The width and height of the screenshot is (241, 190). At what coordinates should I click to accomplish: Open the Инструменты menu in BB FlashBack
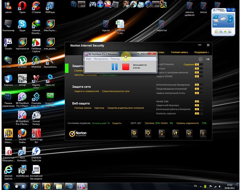[101, 59]
